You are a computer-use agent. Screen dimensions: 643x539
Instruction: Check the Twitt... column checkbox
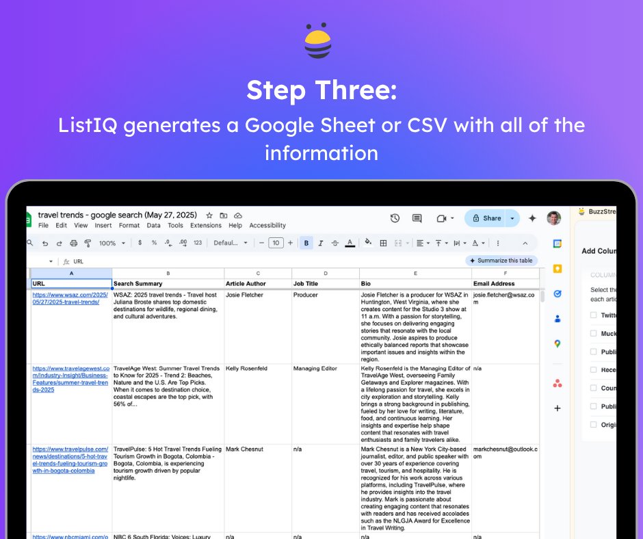[593, 315]
